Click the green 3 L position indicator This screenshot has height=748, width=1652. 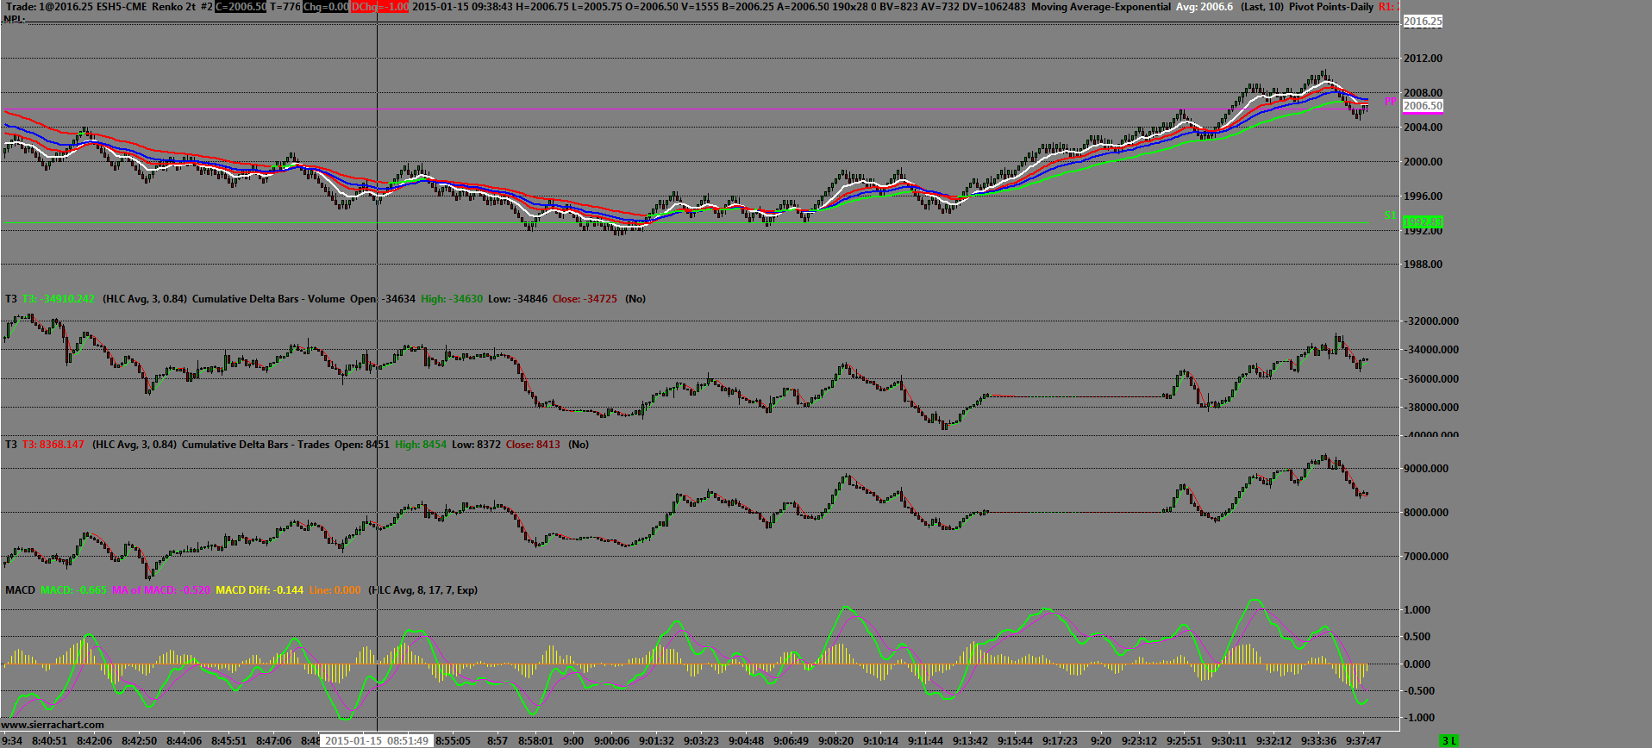coord(1449,741)
